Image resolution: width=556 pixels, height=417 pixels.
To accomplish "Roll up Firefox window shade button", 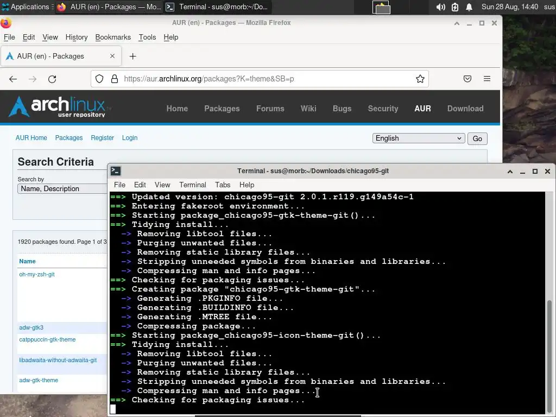I will [457, 23].
